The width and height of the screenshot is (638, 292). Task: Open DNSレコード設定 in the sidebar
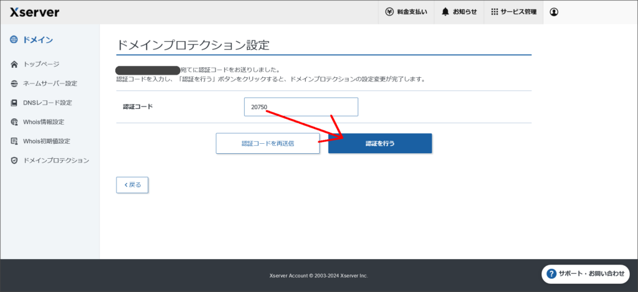click(x=47, y=103)
